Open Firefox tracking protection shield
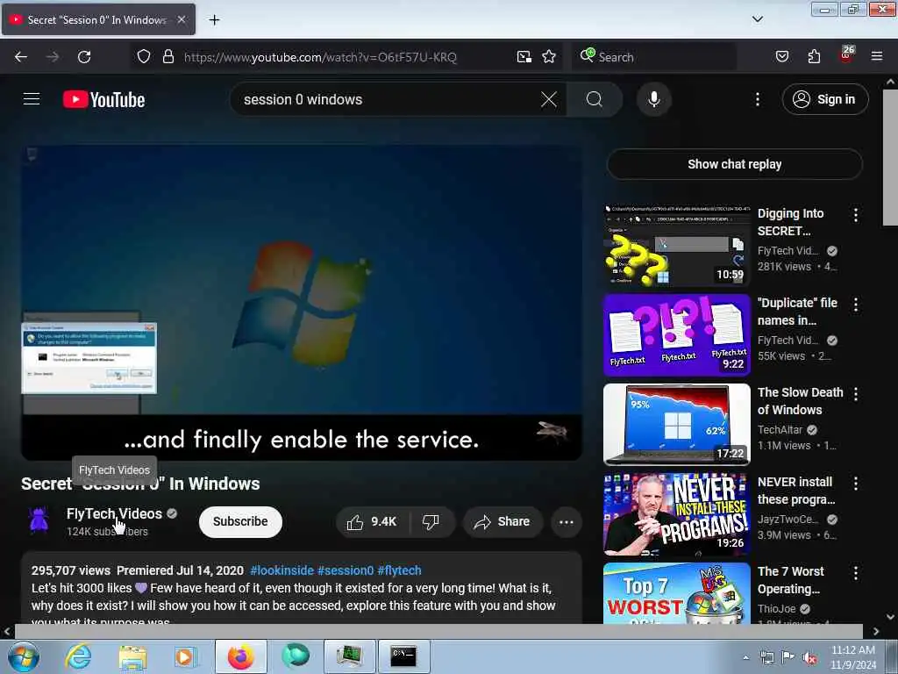898x674 pixels. 144,57
